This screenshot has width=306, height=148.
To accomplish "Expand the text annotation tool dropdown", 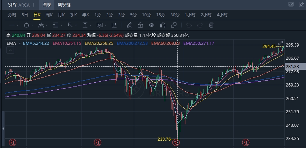I will (x=105, y=25).
